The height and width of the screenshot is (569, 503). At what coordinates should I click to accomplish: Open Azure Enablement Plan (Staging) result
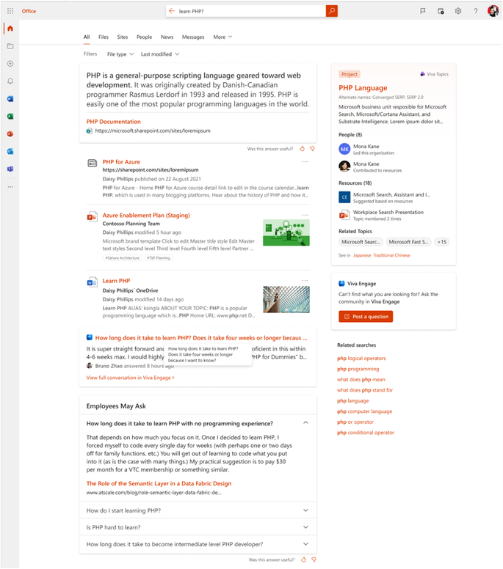pyautogui.click(x=146, y=215)
